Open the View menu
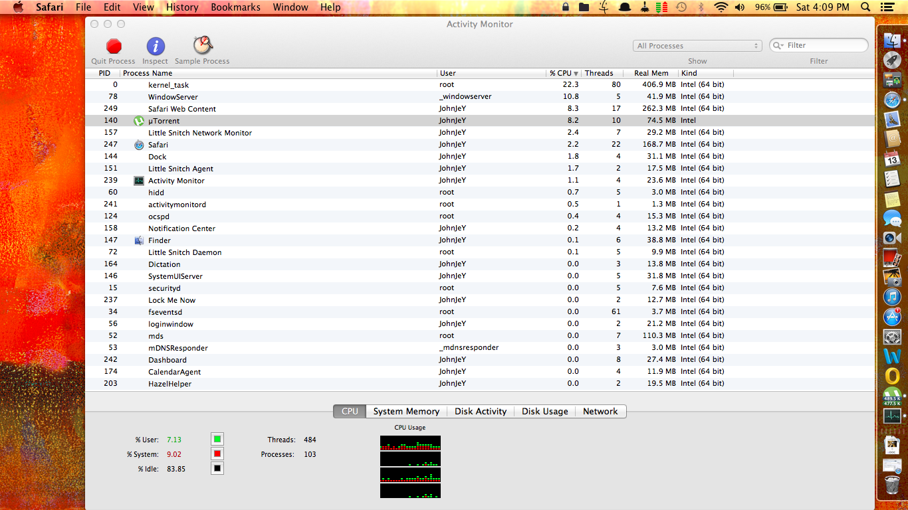The image size is (908, 510). click(x=144, y=7)
